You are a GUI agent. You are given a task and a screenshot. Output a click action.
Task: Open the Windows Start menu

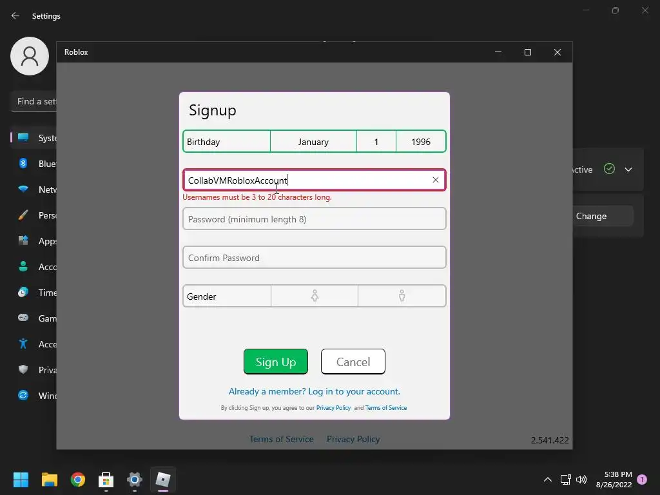(21, 480)
